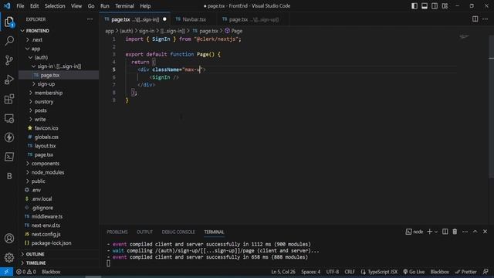Open the Search view icon

point(9,41)
